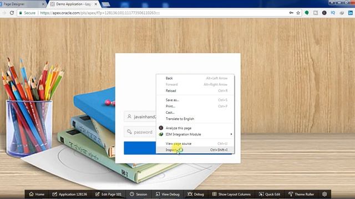
Task: Click the LinkedIn extension icon
Action: [x=350, y=13]
